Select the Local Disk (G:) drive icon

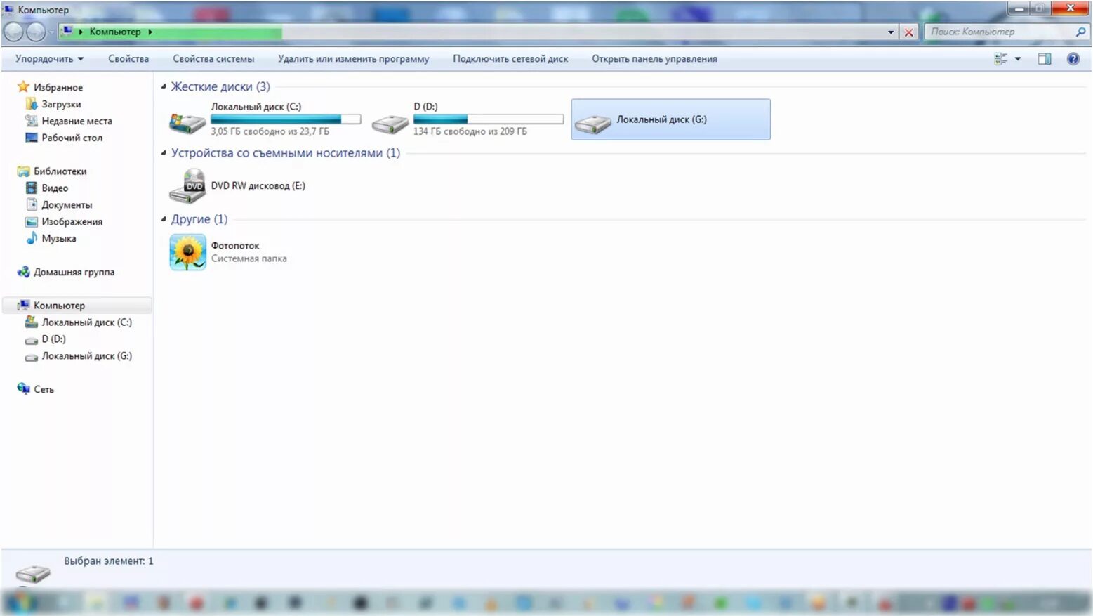click(593, 124)
